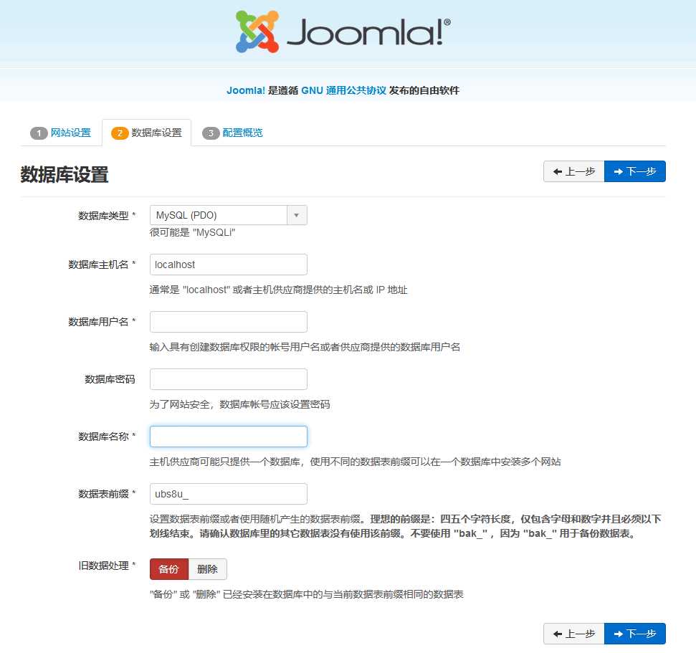Viewport: 696px width, 653px height.
Task: Select the 备份 toggle option
Action: click(x=169, y=569)
